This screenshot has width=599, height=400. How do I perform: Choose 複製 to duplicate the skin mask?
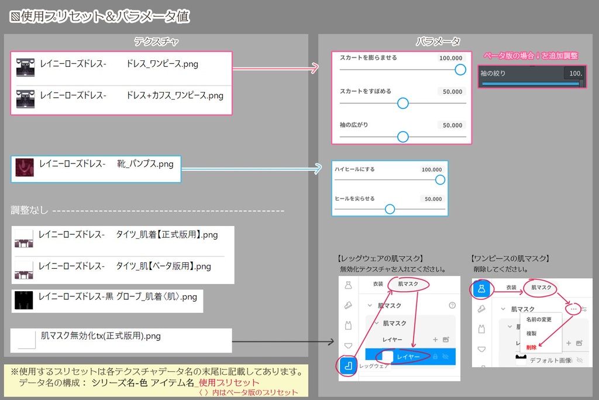tap(532, 333)
